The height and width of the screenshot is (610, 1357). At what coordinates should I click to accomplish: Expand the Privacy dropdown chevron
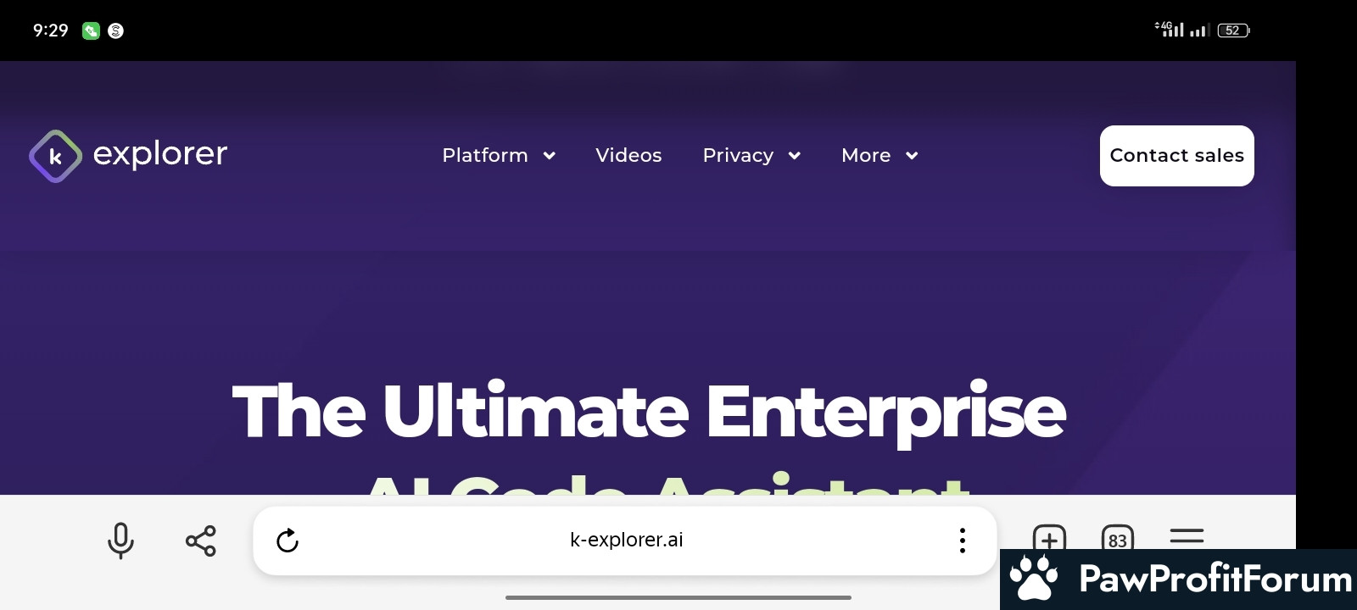tap(795, 156)
